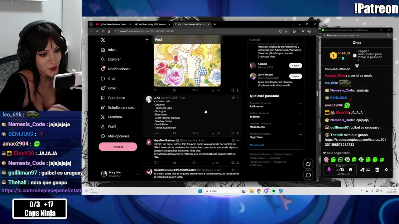Bookmark the image post
Viewport: 399px width, 224px height.
[233, 90]
